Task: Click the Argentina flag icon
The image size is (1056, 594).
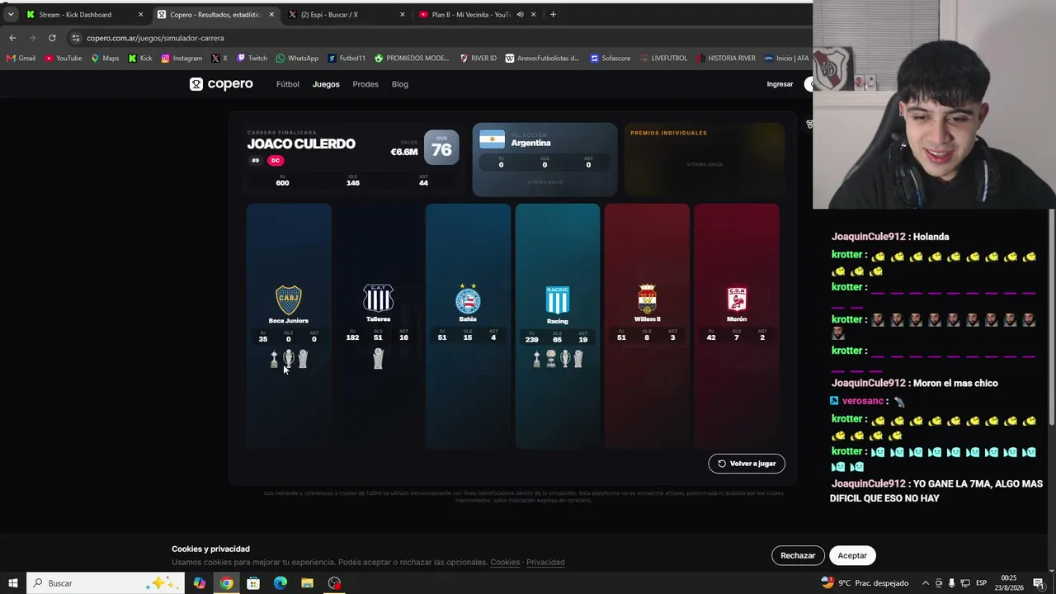Action: click(x=492, y=139)
